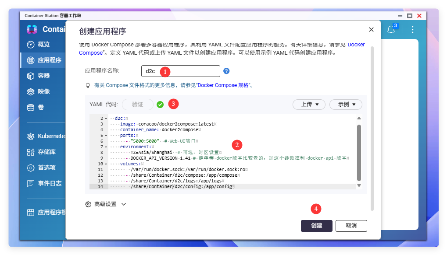Collapse the ports fold arrow at line 5
447x255 pixels.
click(106, 136)
